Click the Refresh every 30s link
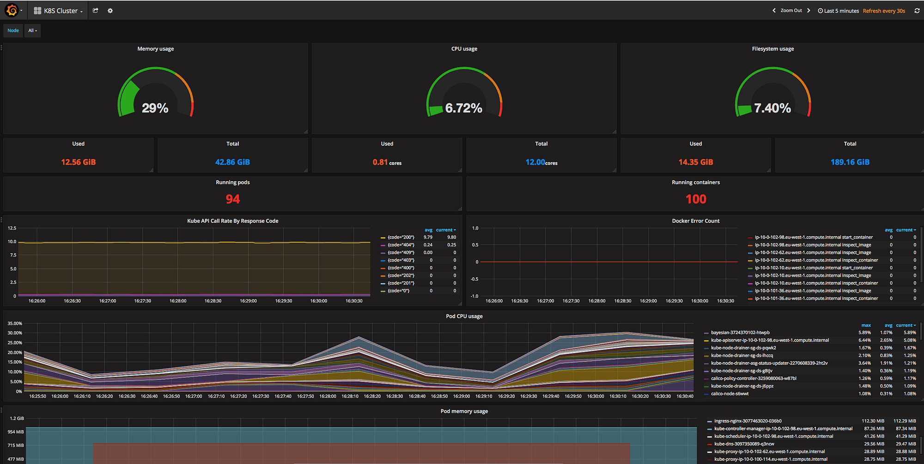Image resolution: width=924 pixels, height=464 pixels. pos(883,11)
